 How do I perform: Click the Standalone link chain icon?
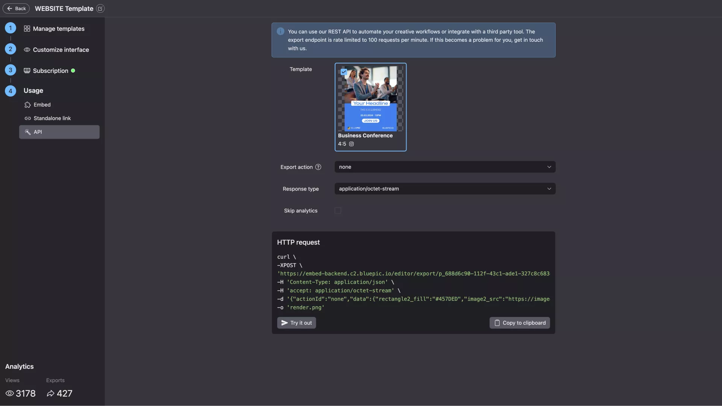pyautogui.click(x=27, y=118)
